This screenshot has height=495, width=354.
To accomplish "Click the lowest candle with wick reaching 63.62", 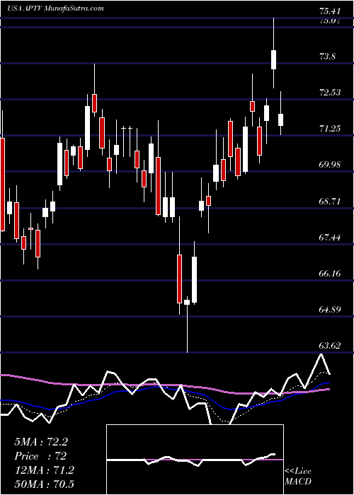I will pyautogui.click(x=187, y=302).
